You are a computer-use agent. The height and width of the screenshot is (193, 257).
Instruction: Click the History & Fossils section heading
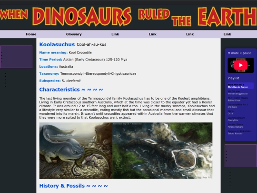(74, 186)
